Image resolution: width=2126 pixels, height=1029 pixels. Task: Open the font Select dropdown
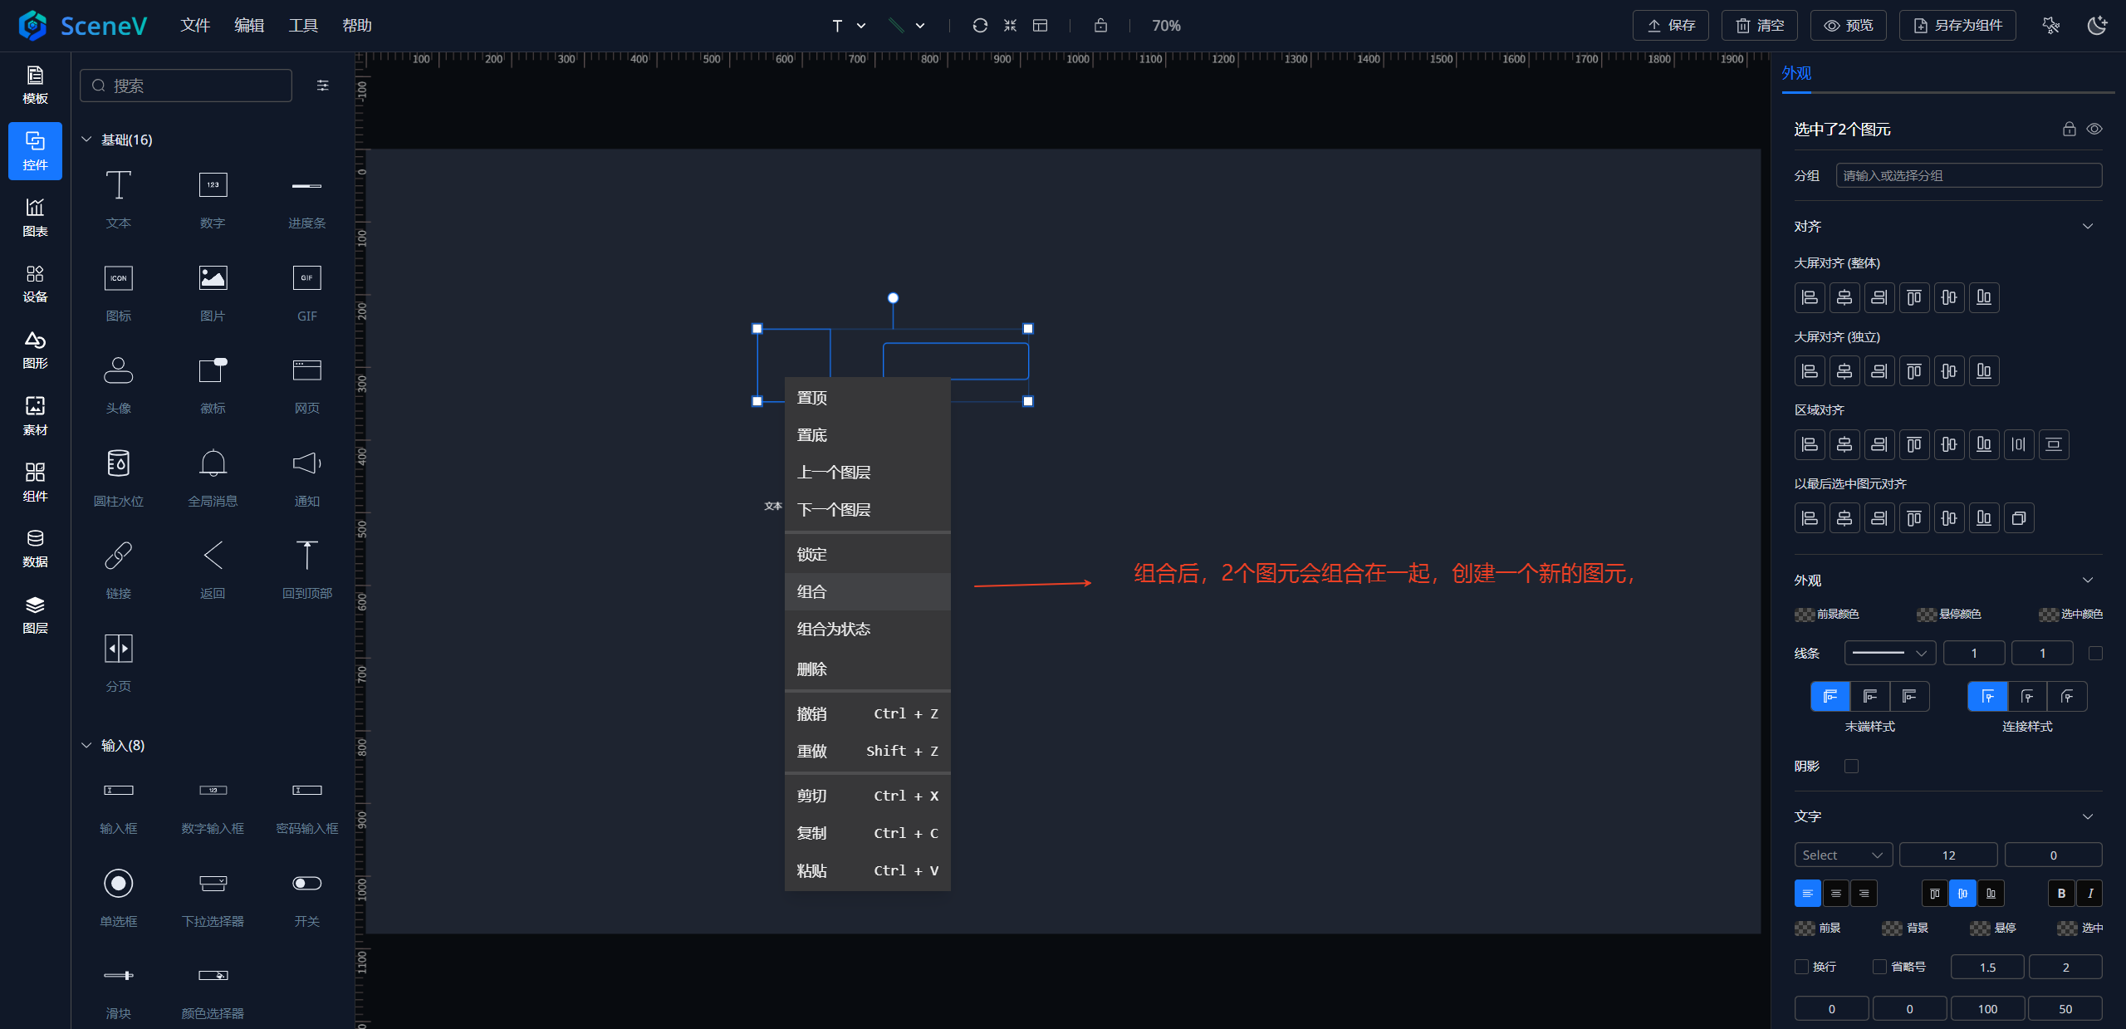1843,855
